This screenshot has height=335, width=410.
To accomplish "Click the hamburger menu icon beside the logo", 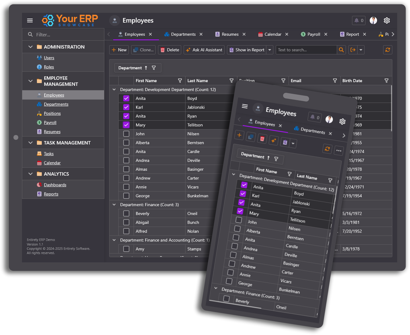I will coord(30,20).
